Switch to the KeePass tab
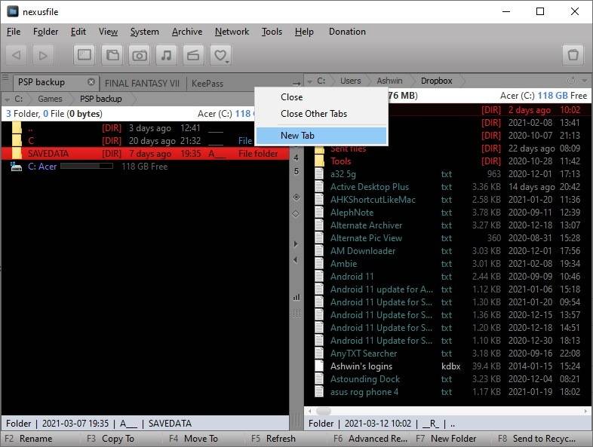 [x=207, y=84]
